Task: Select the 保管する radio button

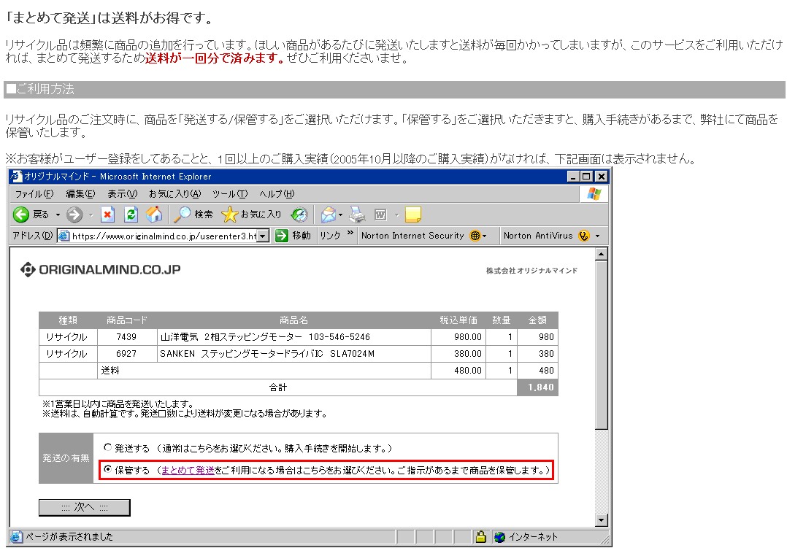Action: coord(107,469)
